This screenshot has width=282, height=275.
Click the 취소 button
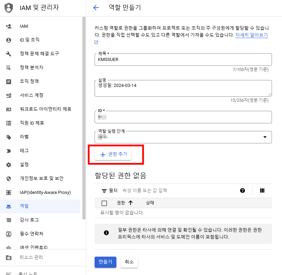pos(129,262)
